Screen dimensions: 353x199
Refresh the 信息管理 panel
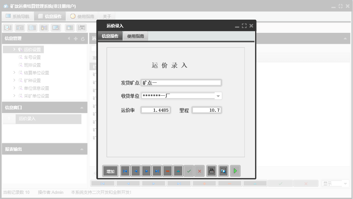83,39
